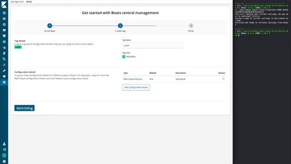Go to the Management breadcrumb

tap(17, 2)
